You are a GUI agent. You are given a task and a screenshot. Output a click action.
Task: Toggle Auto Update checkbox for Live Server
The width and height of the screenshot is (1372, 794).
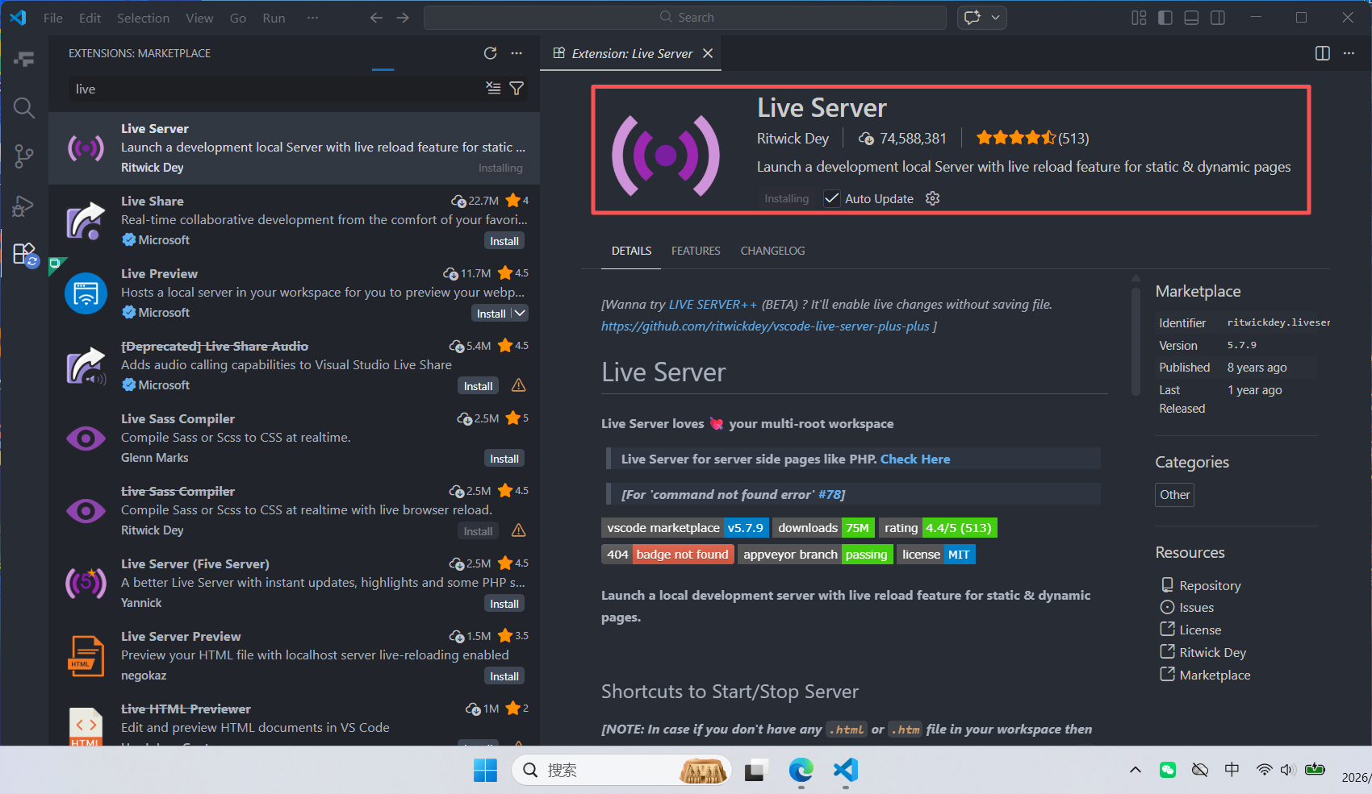831,198
